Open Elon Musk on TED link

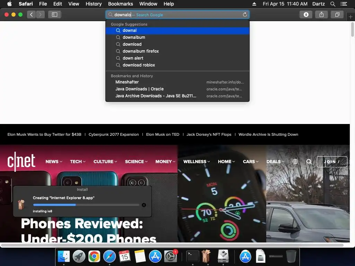click(x=163, y=134)
